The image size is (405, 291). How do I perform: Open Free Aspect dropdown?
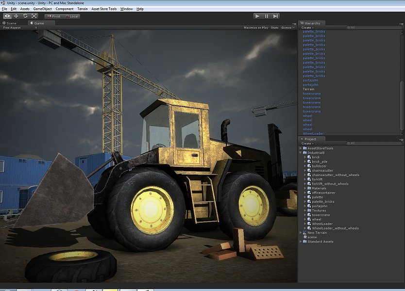tap(19, 28)
